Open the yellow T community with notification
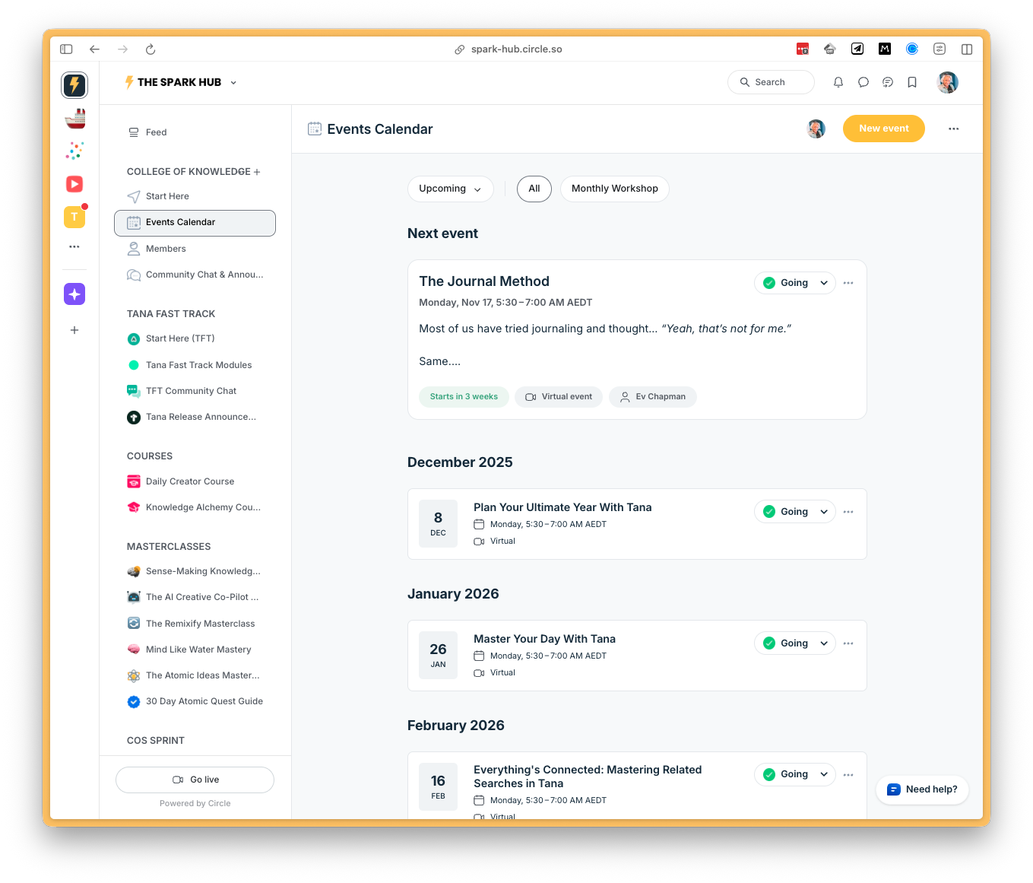The width and height of the screenshot is (1033, 883). pos(74,217)
